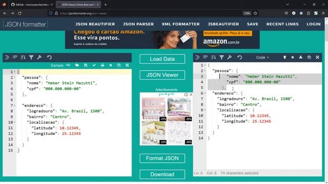Open the browser hamburger menu

(323, 13)
